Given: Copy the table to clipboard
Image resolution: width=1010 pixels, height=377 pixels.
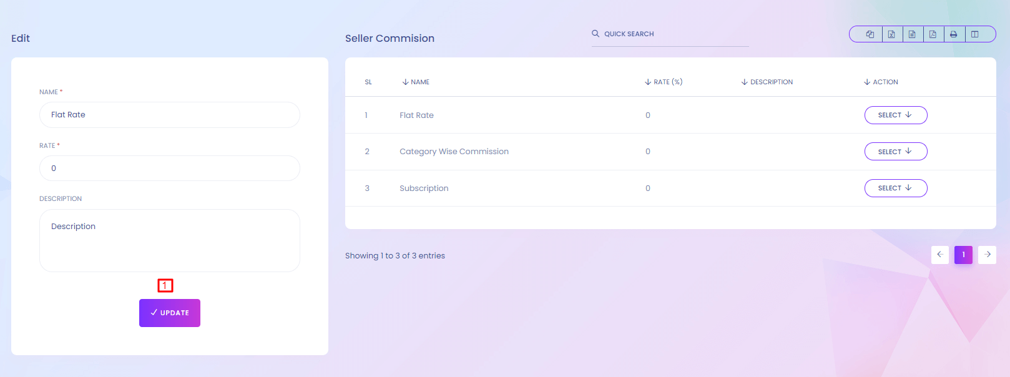Looking at the screenshot, I should point(870,34).
